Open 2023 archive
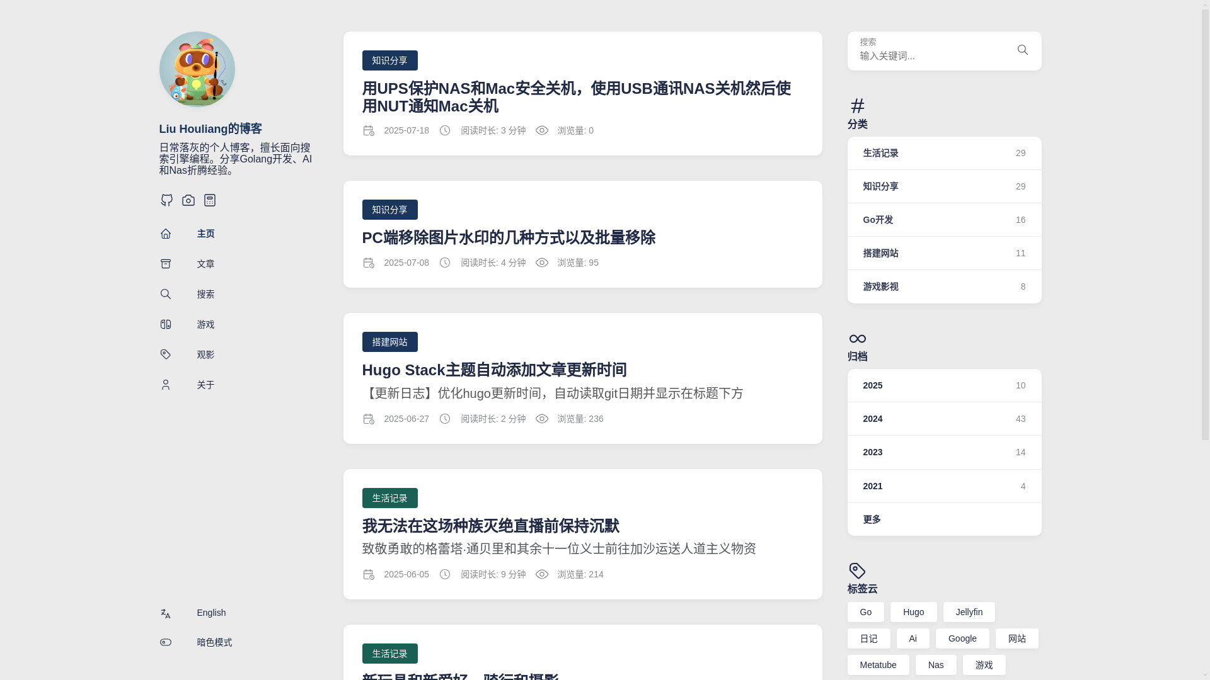This screenshot has height=680, width=1210. click(x=944, y=452)
